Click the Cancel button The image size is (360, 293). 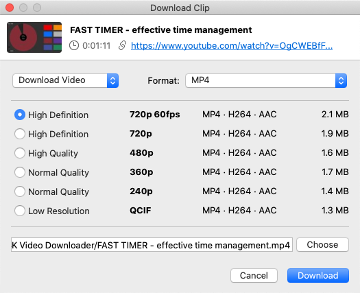pos(254,275)
